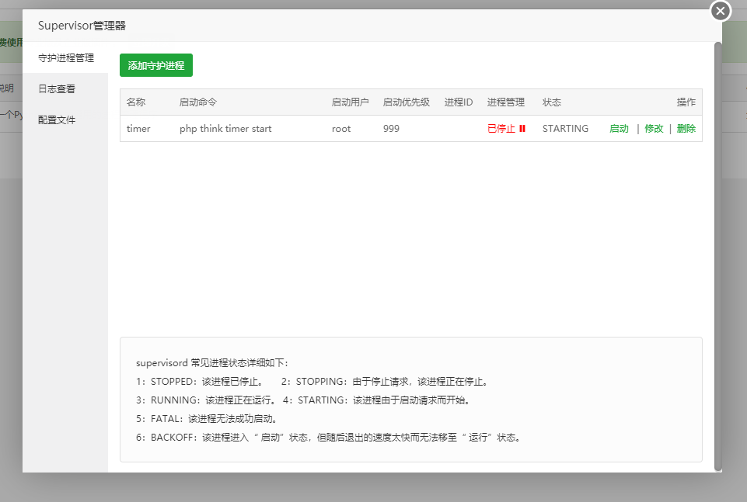This screenshot has width=747, height=502.
Task: Click 启动 to start the timer process
Action: click(x=619, y=128)
